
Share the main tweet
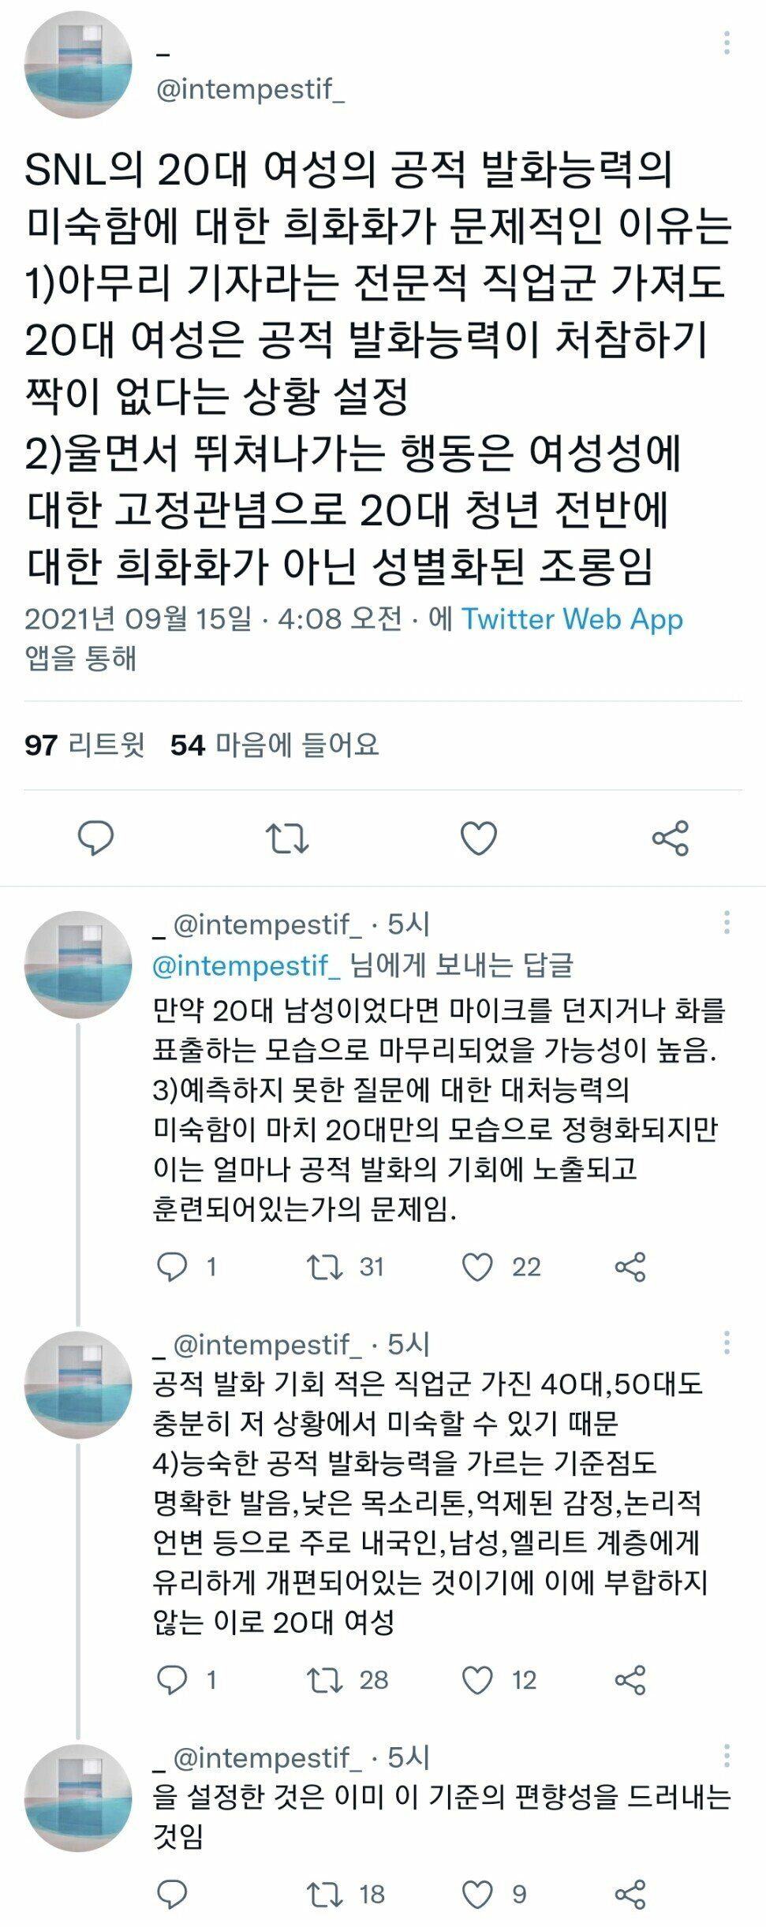click(671, 838)
